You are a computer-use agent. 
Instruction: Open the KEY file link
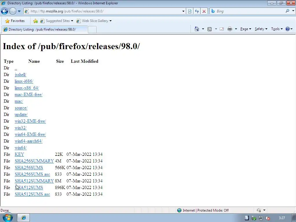(x=19, y=154)
